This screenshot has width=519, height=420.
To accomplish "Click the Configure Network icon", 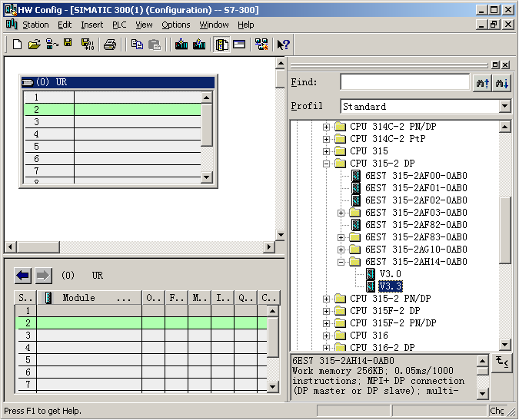I will pos(261,45).
